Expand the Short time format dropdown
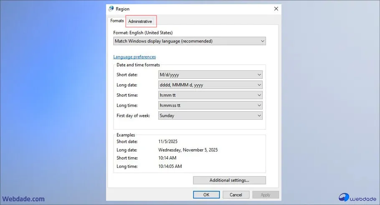 click(210, 95)
